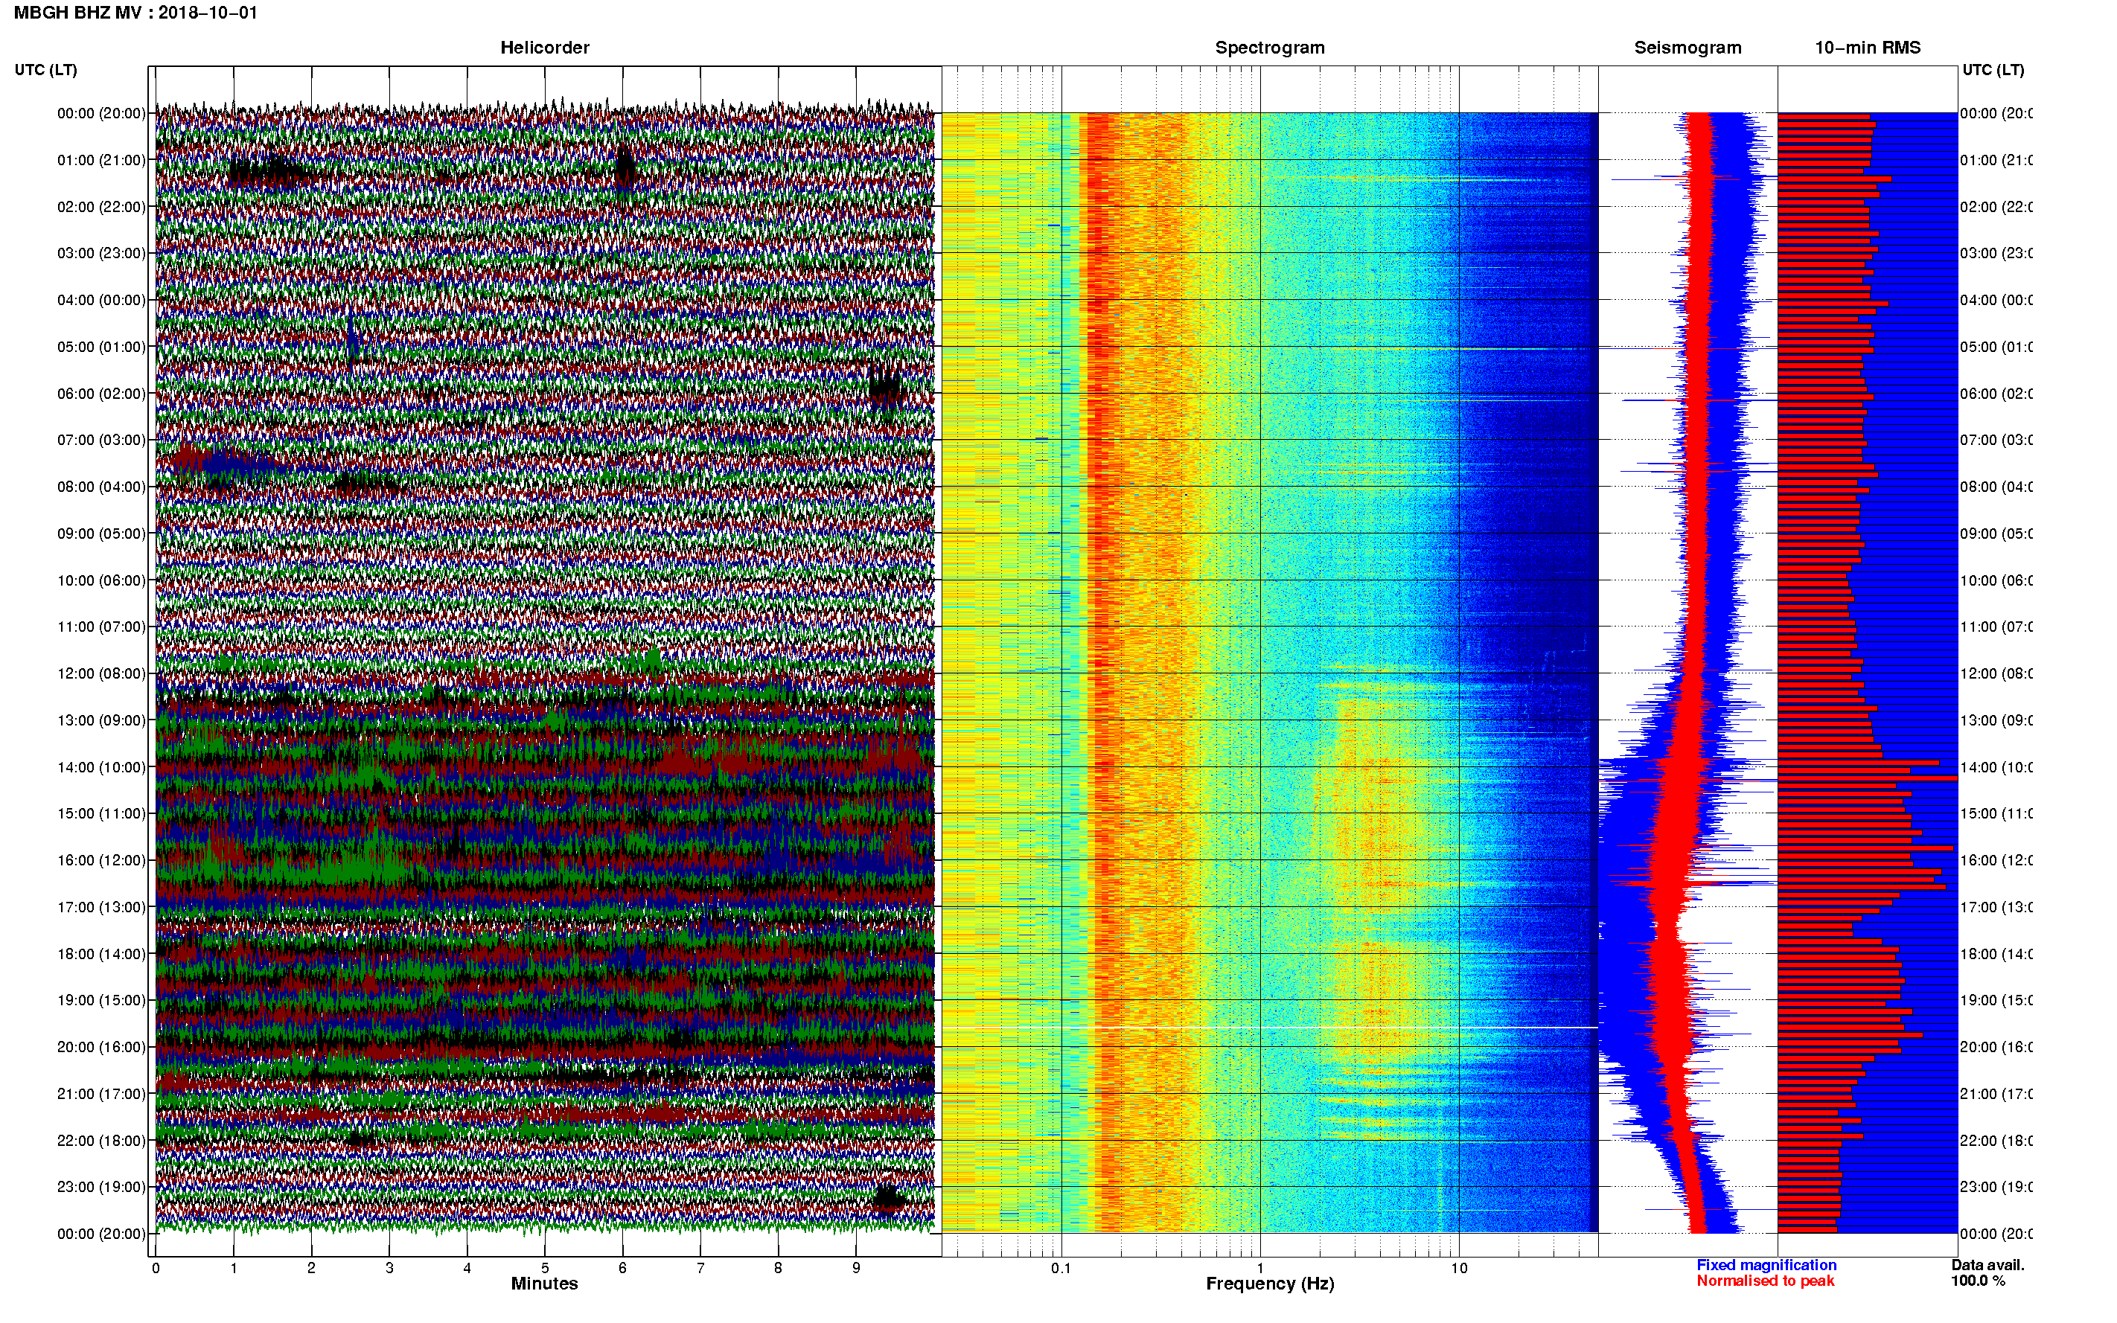Click the 'Fixed magnification' blue legend text
The image size is (2117, 1323).
(x=1766, y=1265)
